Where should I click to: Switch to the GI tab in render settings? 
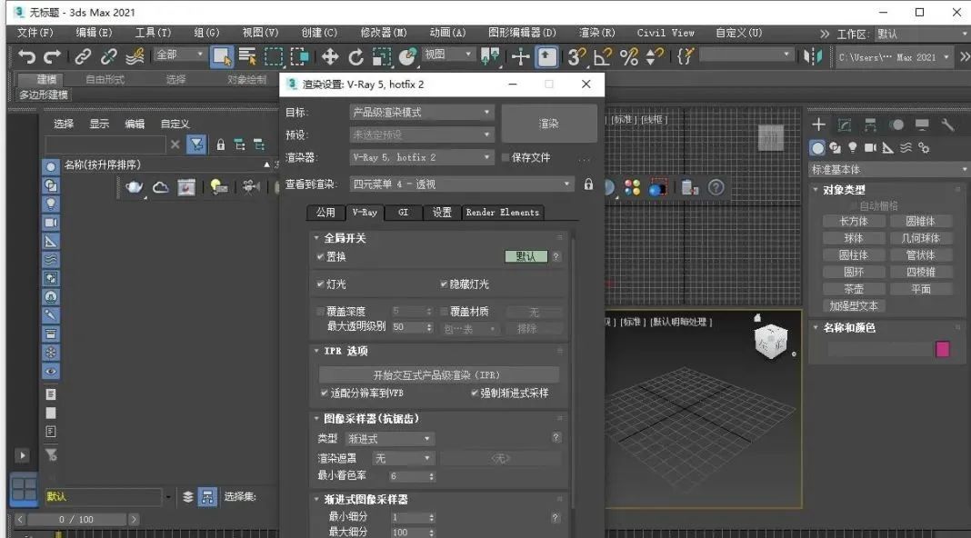click(x=403, y=212)
